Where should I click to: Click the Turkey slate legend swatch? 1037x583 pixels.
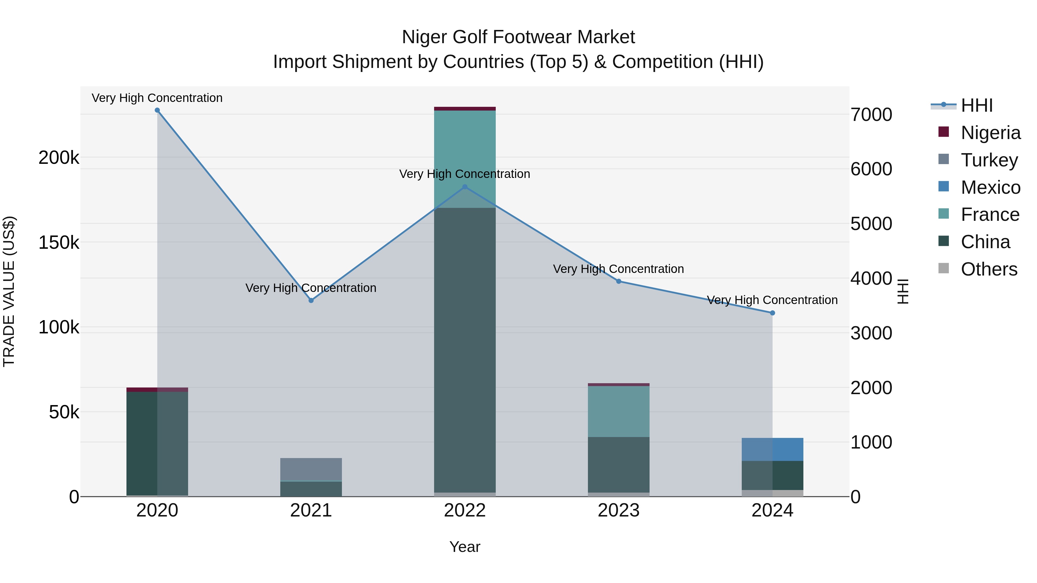pyautogui.click(x=944, y=159)
